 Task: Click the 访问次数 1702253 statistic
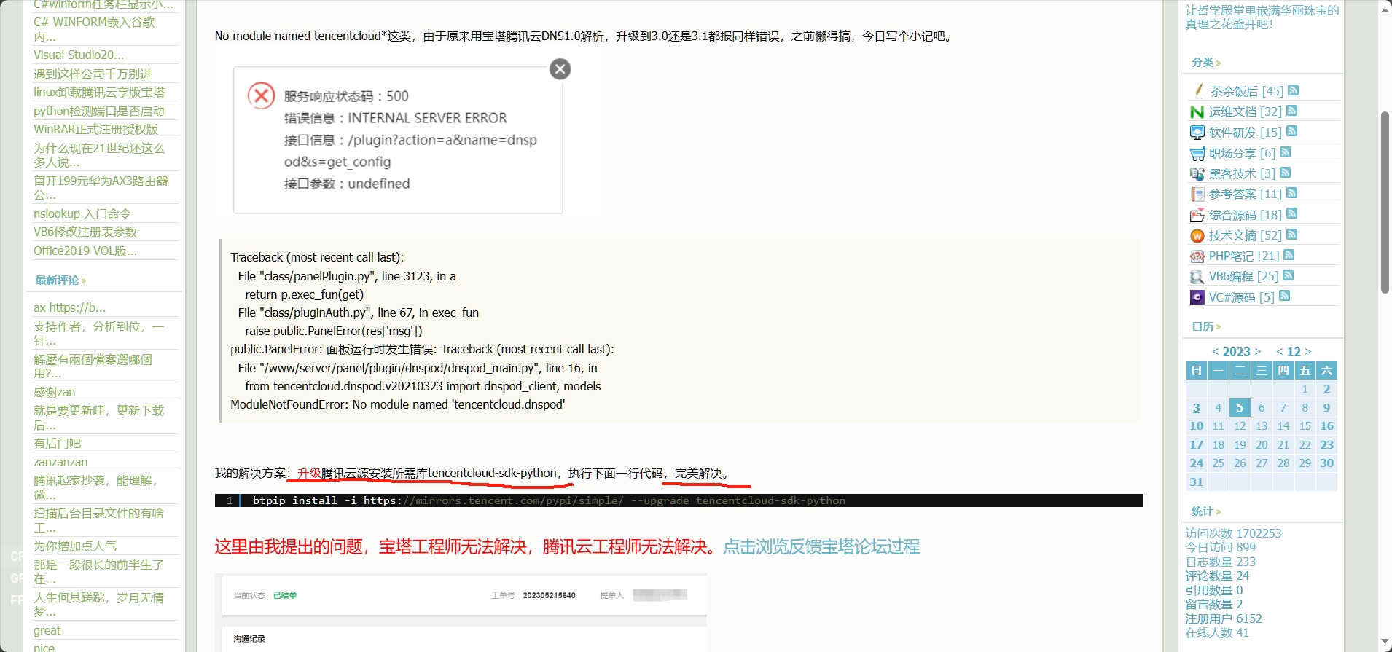click(x=1233, y=533)
